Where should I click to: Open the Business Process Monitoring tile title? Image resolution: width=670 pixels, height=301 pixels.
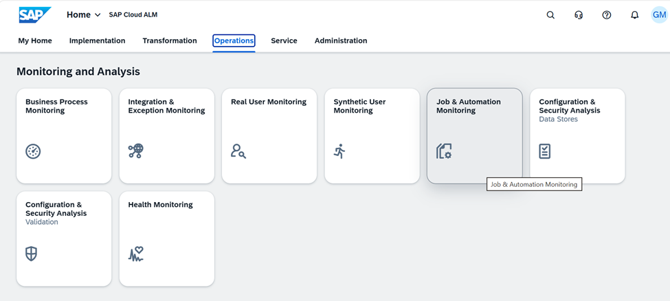[56, 106]
